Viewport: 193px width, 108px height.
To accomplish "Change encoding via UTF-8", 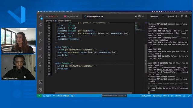I will 166,96.
